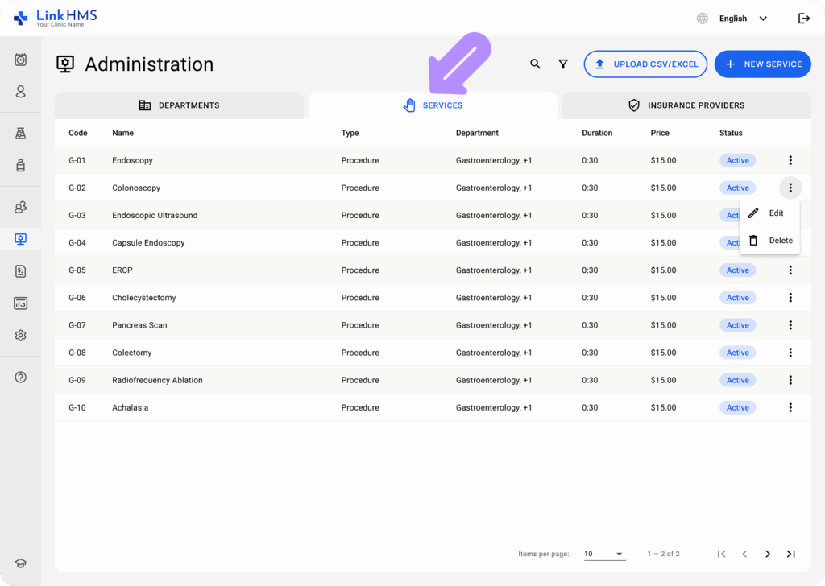Expand the English language dropdown
The width and height of the screenshot is (825, 586).
click(742, 19)
